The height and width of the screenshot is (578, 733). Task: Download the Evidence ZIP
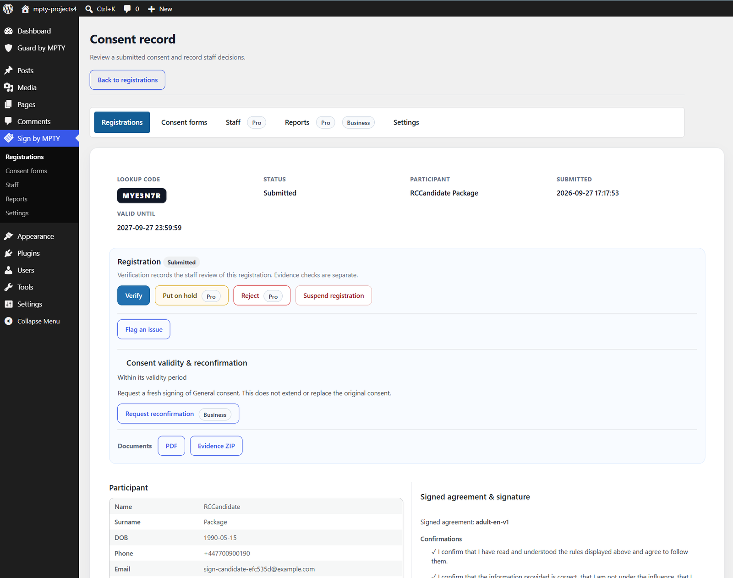[x=216, y=446]
